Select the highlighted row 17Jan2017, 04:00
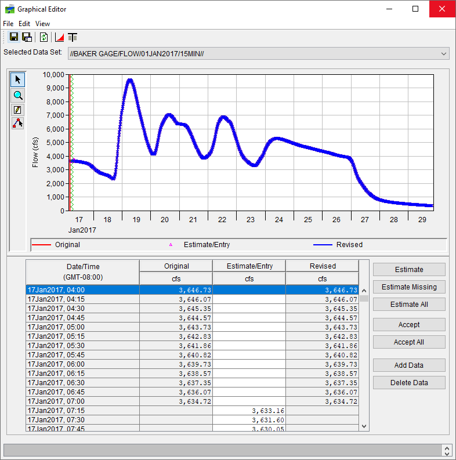Image resolution: width=456 pixels, height=460 pixels. tap(192, 290)
